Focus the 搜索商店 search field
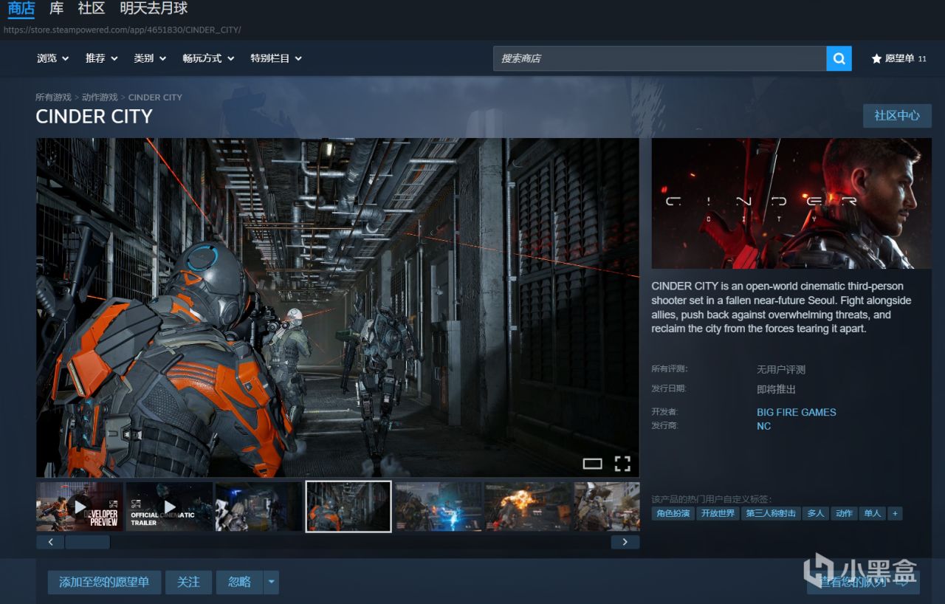The image size is (945, 604). coord(660,58)
